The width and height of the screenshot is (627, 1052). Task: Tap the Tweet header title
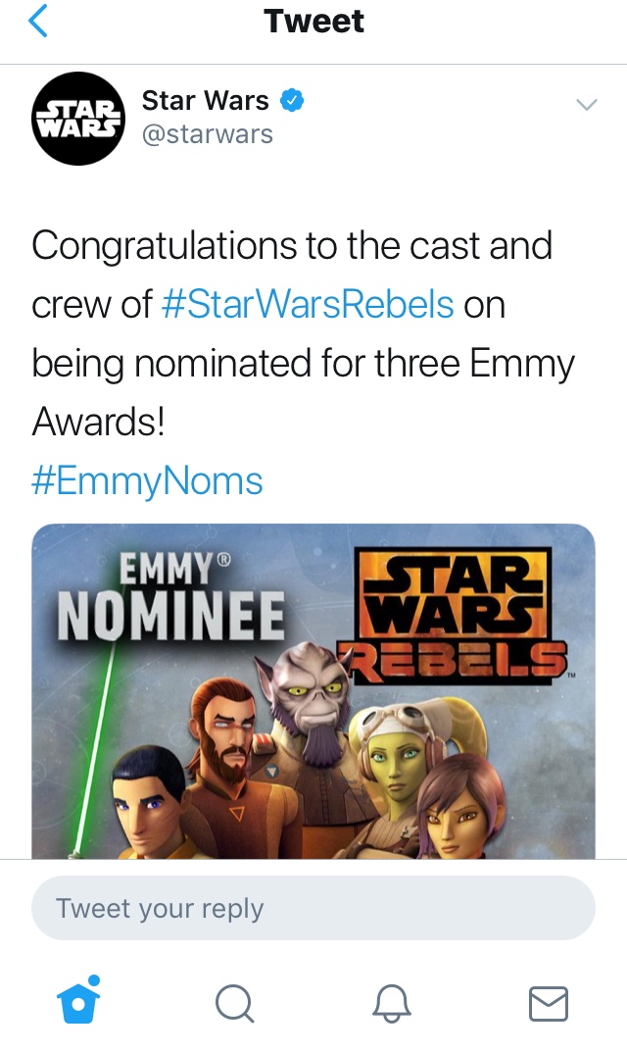(x=313, y=21)
